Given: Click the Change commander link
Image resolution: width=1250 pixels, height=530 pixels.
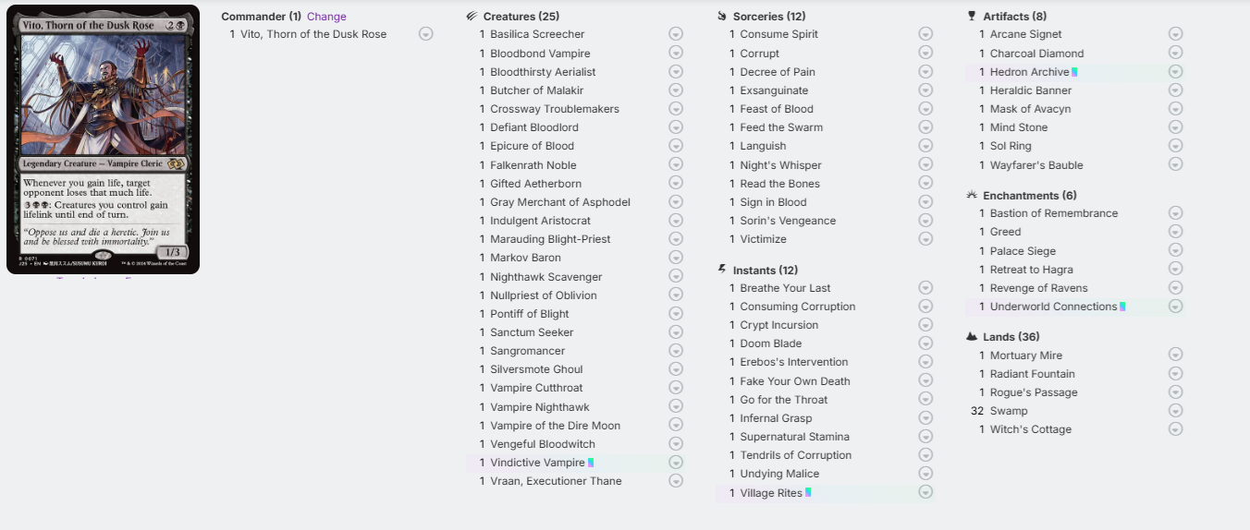Looking at the screenshot, I should coord(326,17).
